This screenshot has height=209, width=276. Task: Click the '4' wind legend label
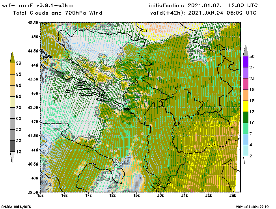251,145
